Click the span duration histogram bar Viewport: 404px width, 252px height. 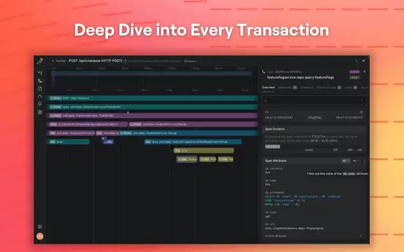(272, 146)
